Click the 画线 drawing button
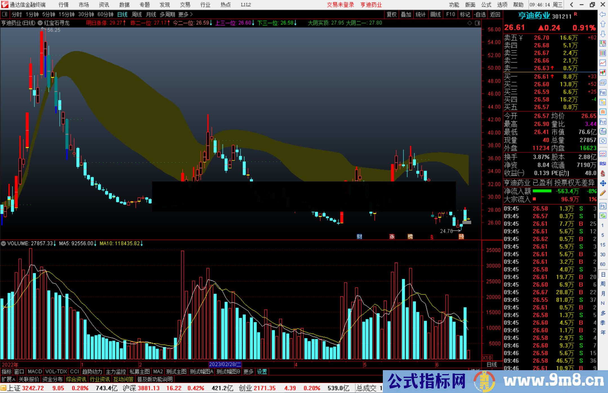608x393 pixels. tap(435, 14)
